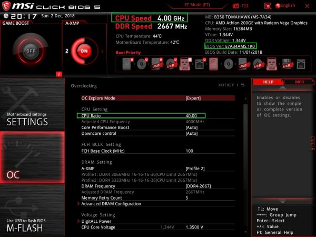Image resolution: width=316 pixels, height=237 pixels.
Task: Click the F12 label in the top bar
Action: click(245, 6)
